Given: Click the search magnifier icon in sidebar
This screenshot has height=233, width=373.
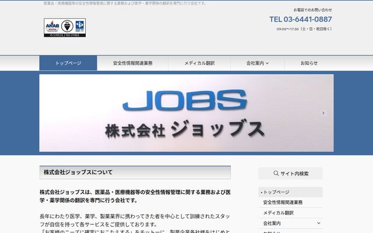Looking at the screenshot, I should [x=276, y=174].
